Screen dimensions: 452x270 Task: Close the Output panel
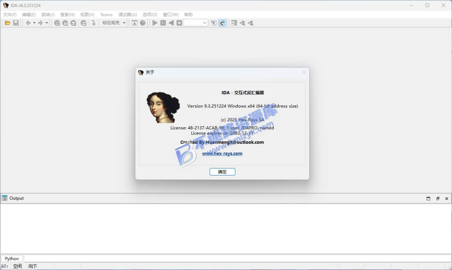[x=447, y=199]
